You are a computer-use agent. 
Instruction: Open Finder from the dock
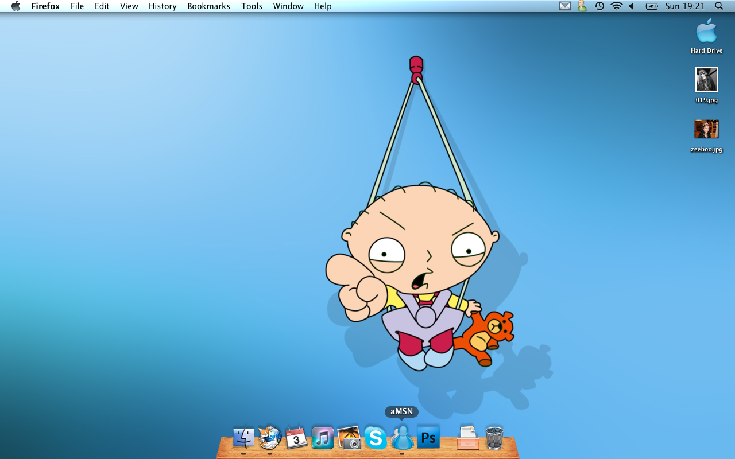tap(243, 438)
